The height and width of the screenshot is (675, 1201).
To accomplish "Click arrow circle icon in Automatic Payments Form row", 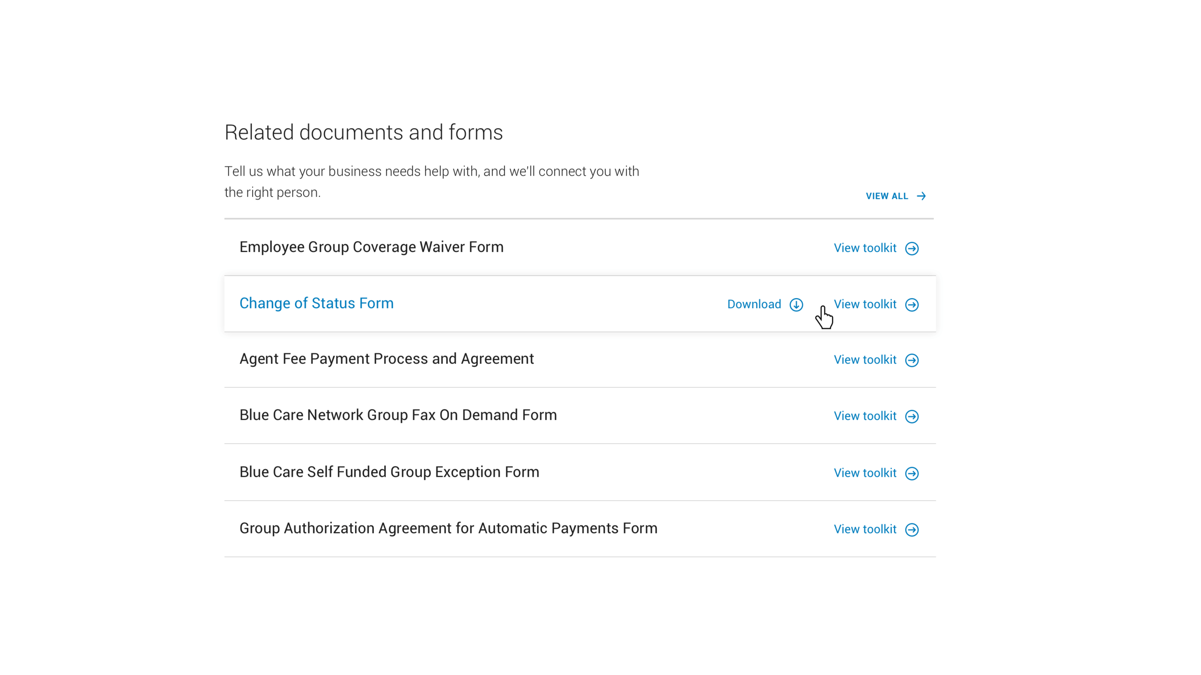I will click(911, 530).
